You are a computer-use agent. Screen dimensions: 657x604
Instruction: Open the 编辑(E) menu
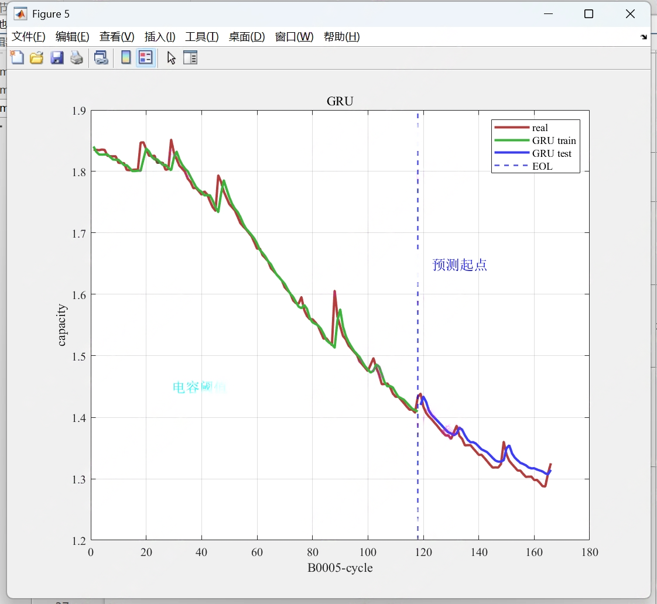coord(73,37)
